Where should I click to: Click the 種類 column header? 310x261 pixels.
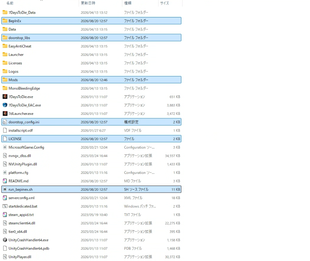pyautogui.click(x=128, y=3)
